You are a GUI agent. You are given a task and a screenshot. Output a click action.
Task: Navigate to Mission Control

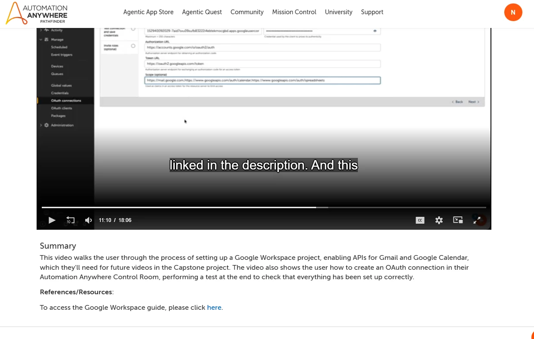294,12
